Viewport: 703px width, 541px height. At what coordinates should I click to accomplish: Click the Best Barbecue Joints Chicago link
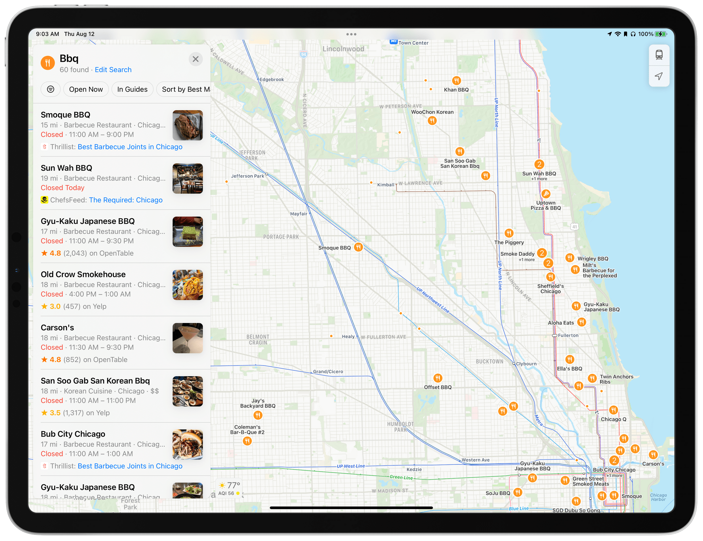(x=129, y=147)
